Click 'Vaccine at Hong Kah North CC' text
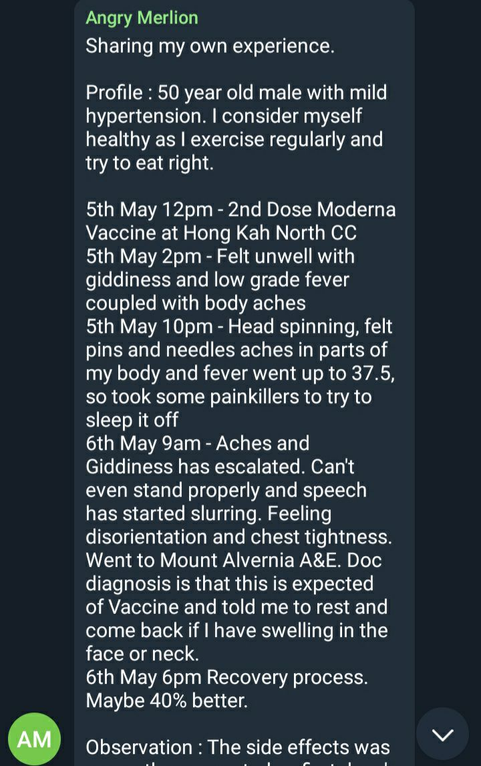 221,233
